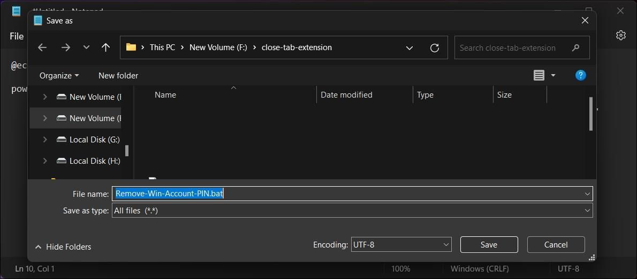The image size is (637, 279).
Task: Click the file list vertical scrollbar
Action: 591,114
